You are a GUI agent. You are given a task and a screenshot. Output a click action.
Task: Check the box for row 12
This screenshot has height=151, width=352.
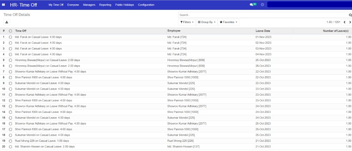click(10, 101)
